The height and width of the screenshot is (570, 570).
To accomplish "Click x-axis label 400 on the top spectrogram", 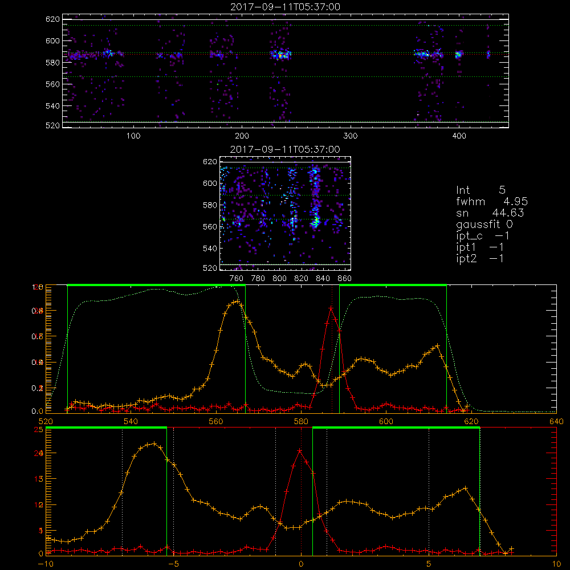I will pyautogui.click(x=459, y=136).
